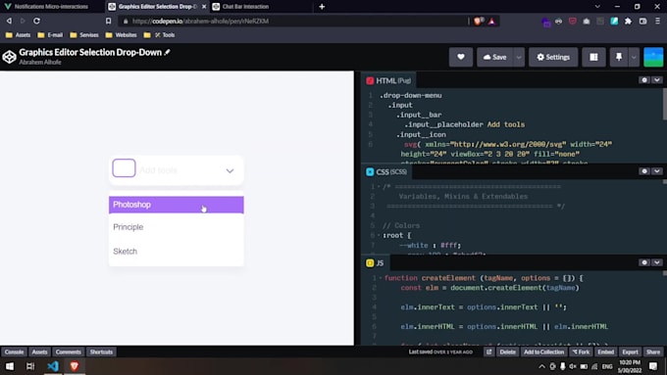Edit pen title with pencil icon
The image size is (667, 375).
167,52
